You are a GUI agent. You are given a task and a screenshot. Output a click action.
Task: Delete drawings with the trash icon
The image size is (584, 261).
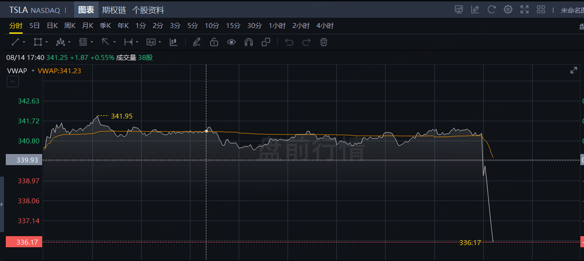click(324, 42)
